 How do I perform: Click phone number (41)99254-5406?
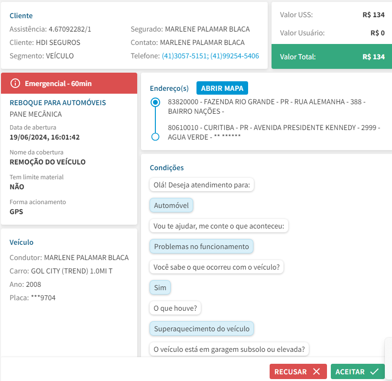click(235, 56)
